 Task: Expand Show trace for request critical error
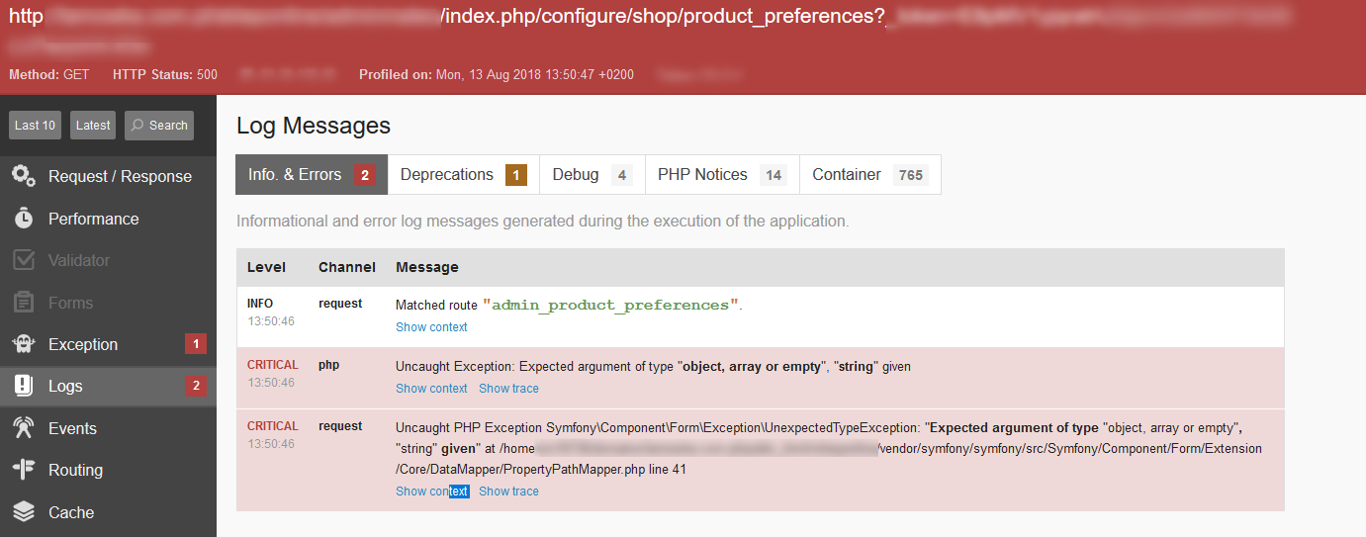click(x=508, y=492)
